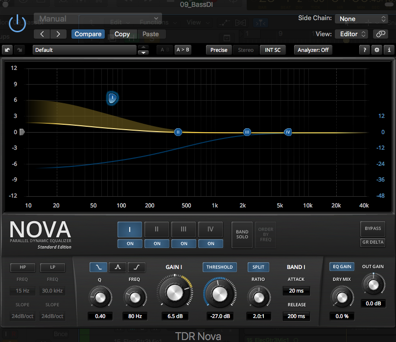396x342 pixels.
Task: Click the redo arrow icon
Action: coord(20,50)
